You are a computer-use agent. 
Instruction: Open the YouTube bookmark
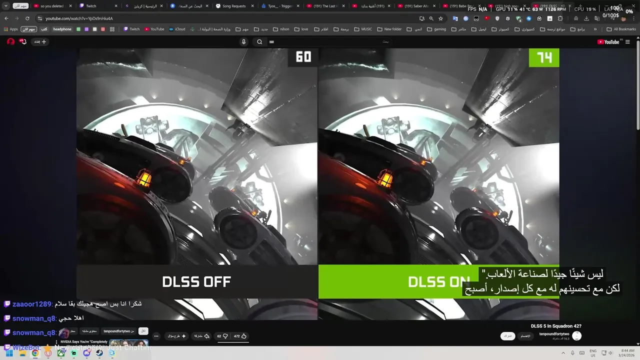click(x=154, y=29)
